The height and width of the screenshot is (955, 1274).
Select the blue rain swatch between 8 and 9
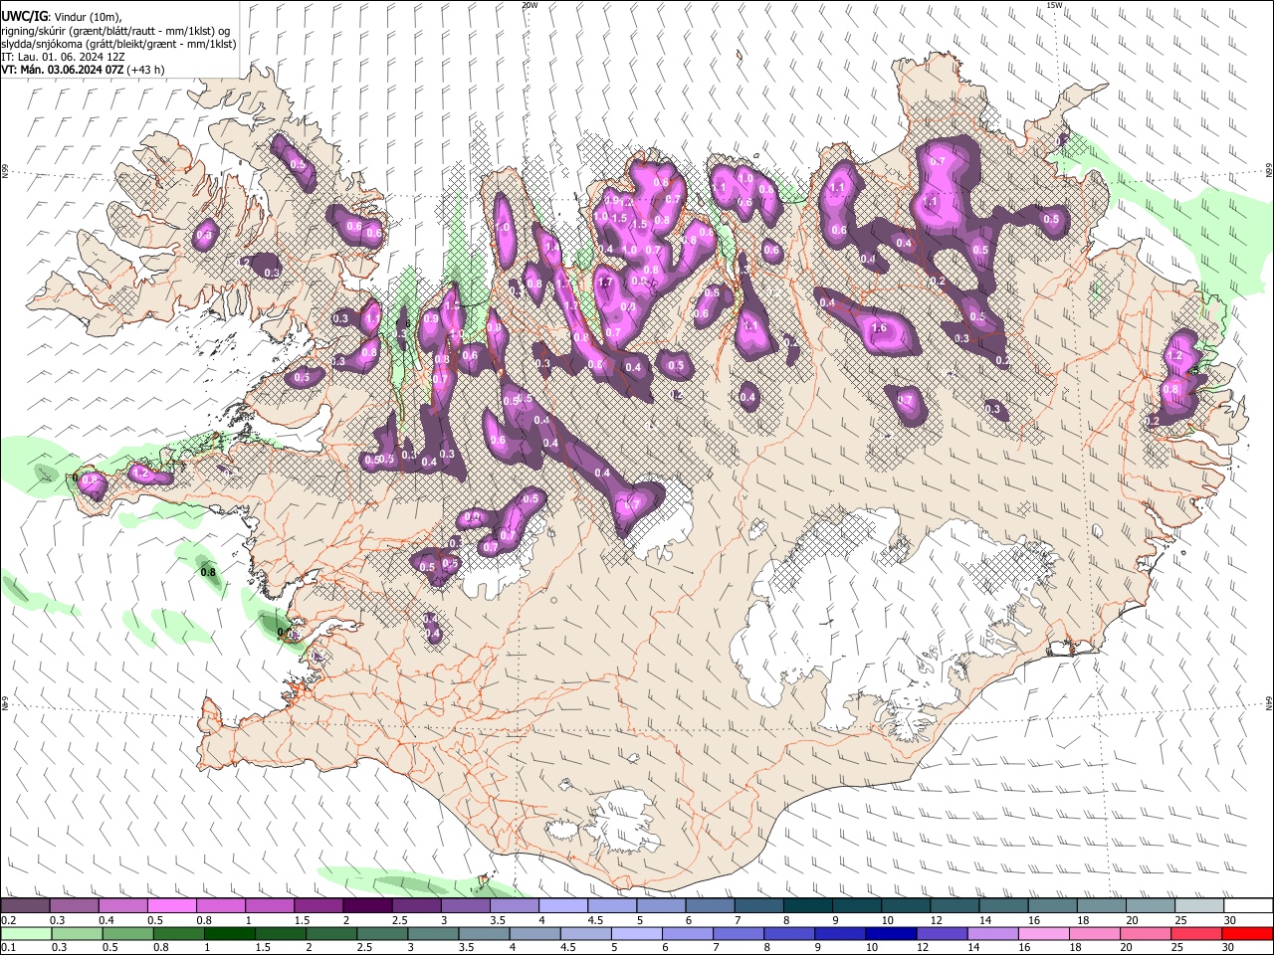click(x=789, y=933)
